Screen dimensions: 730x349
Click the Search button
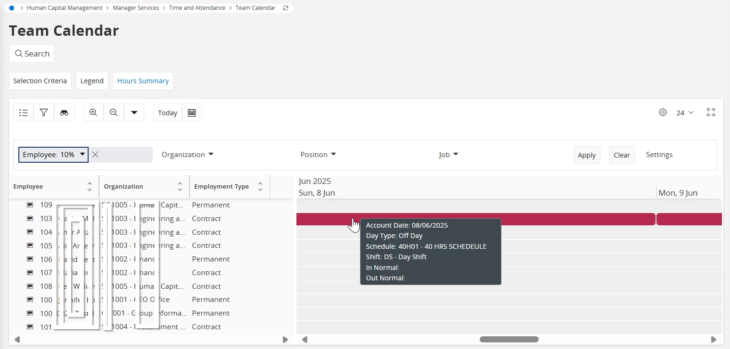pyautogui.click(x=32, y=54)
